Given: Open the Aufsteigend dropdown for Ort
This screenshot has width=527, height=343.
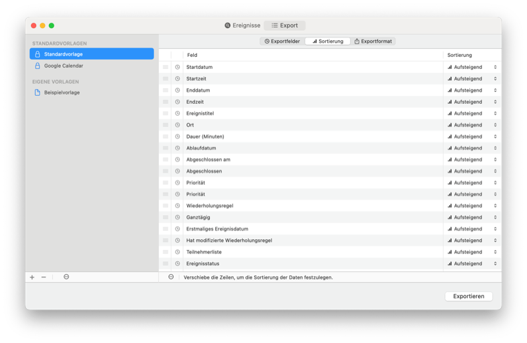Looking at the screenshot, I should tap(472, 125).
